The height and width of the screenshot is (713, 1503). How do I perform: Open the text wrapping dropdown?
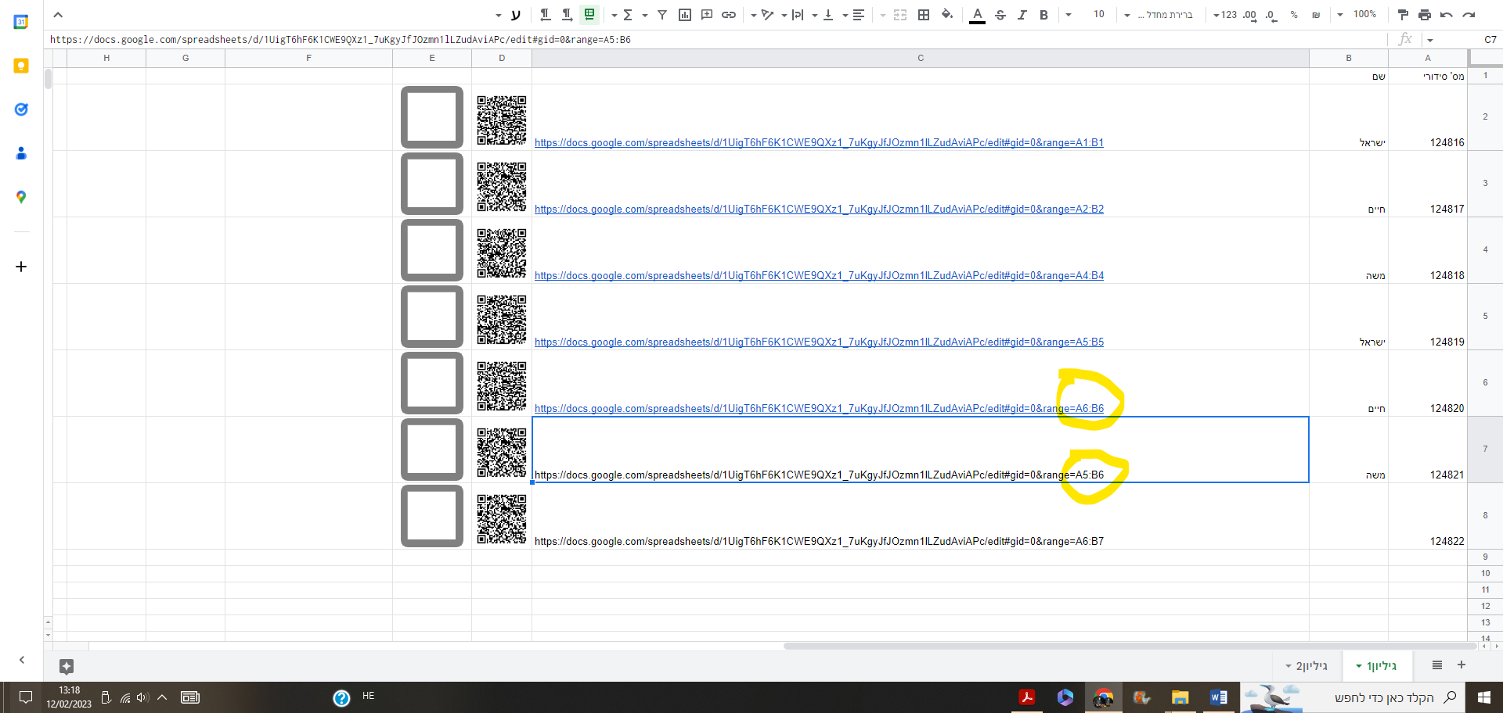coord(792,15)
